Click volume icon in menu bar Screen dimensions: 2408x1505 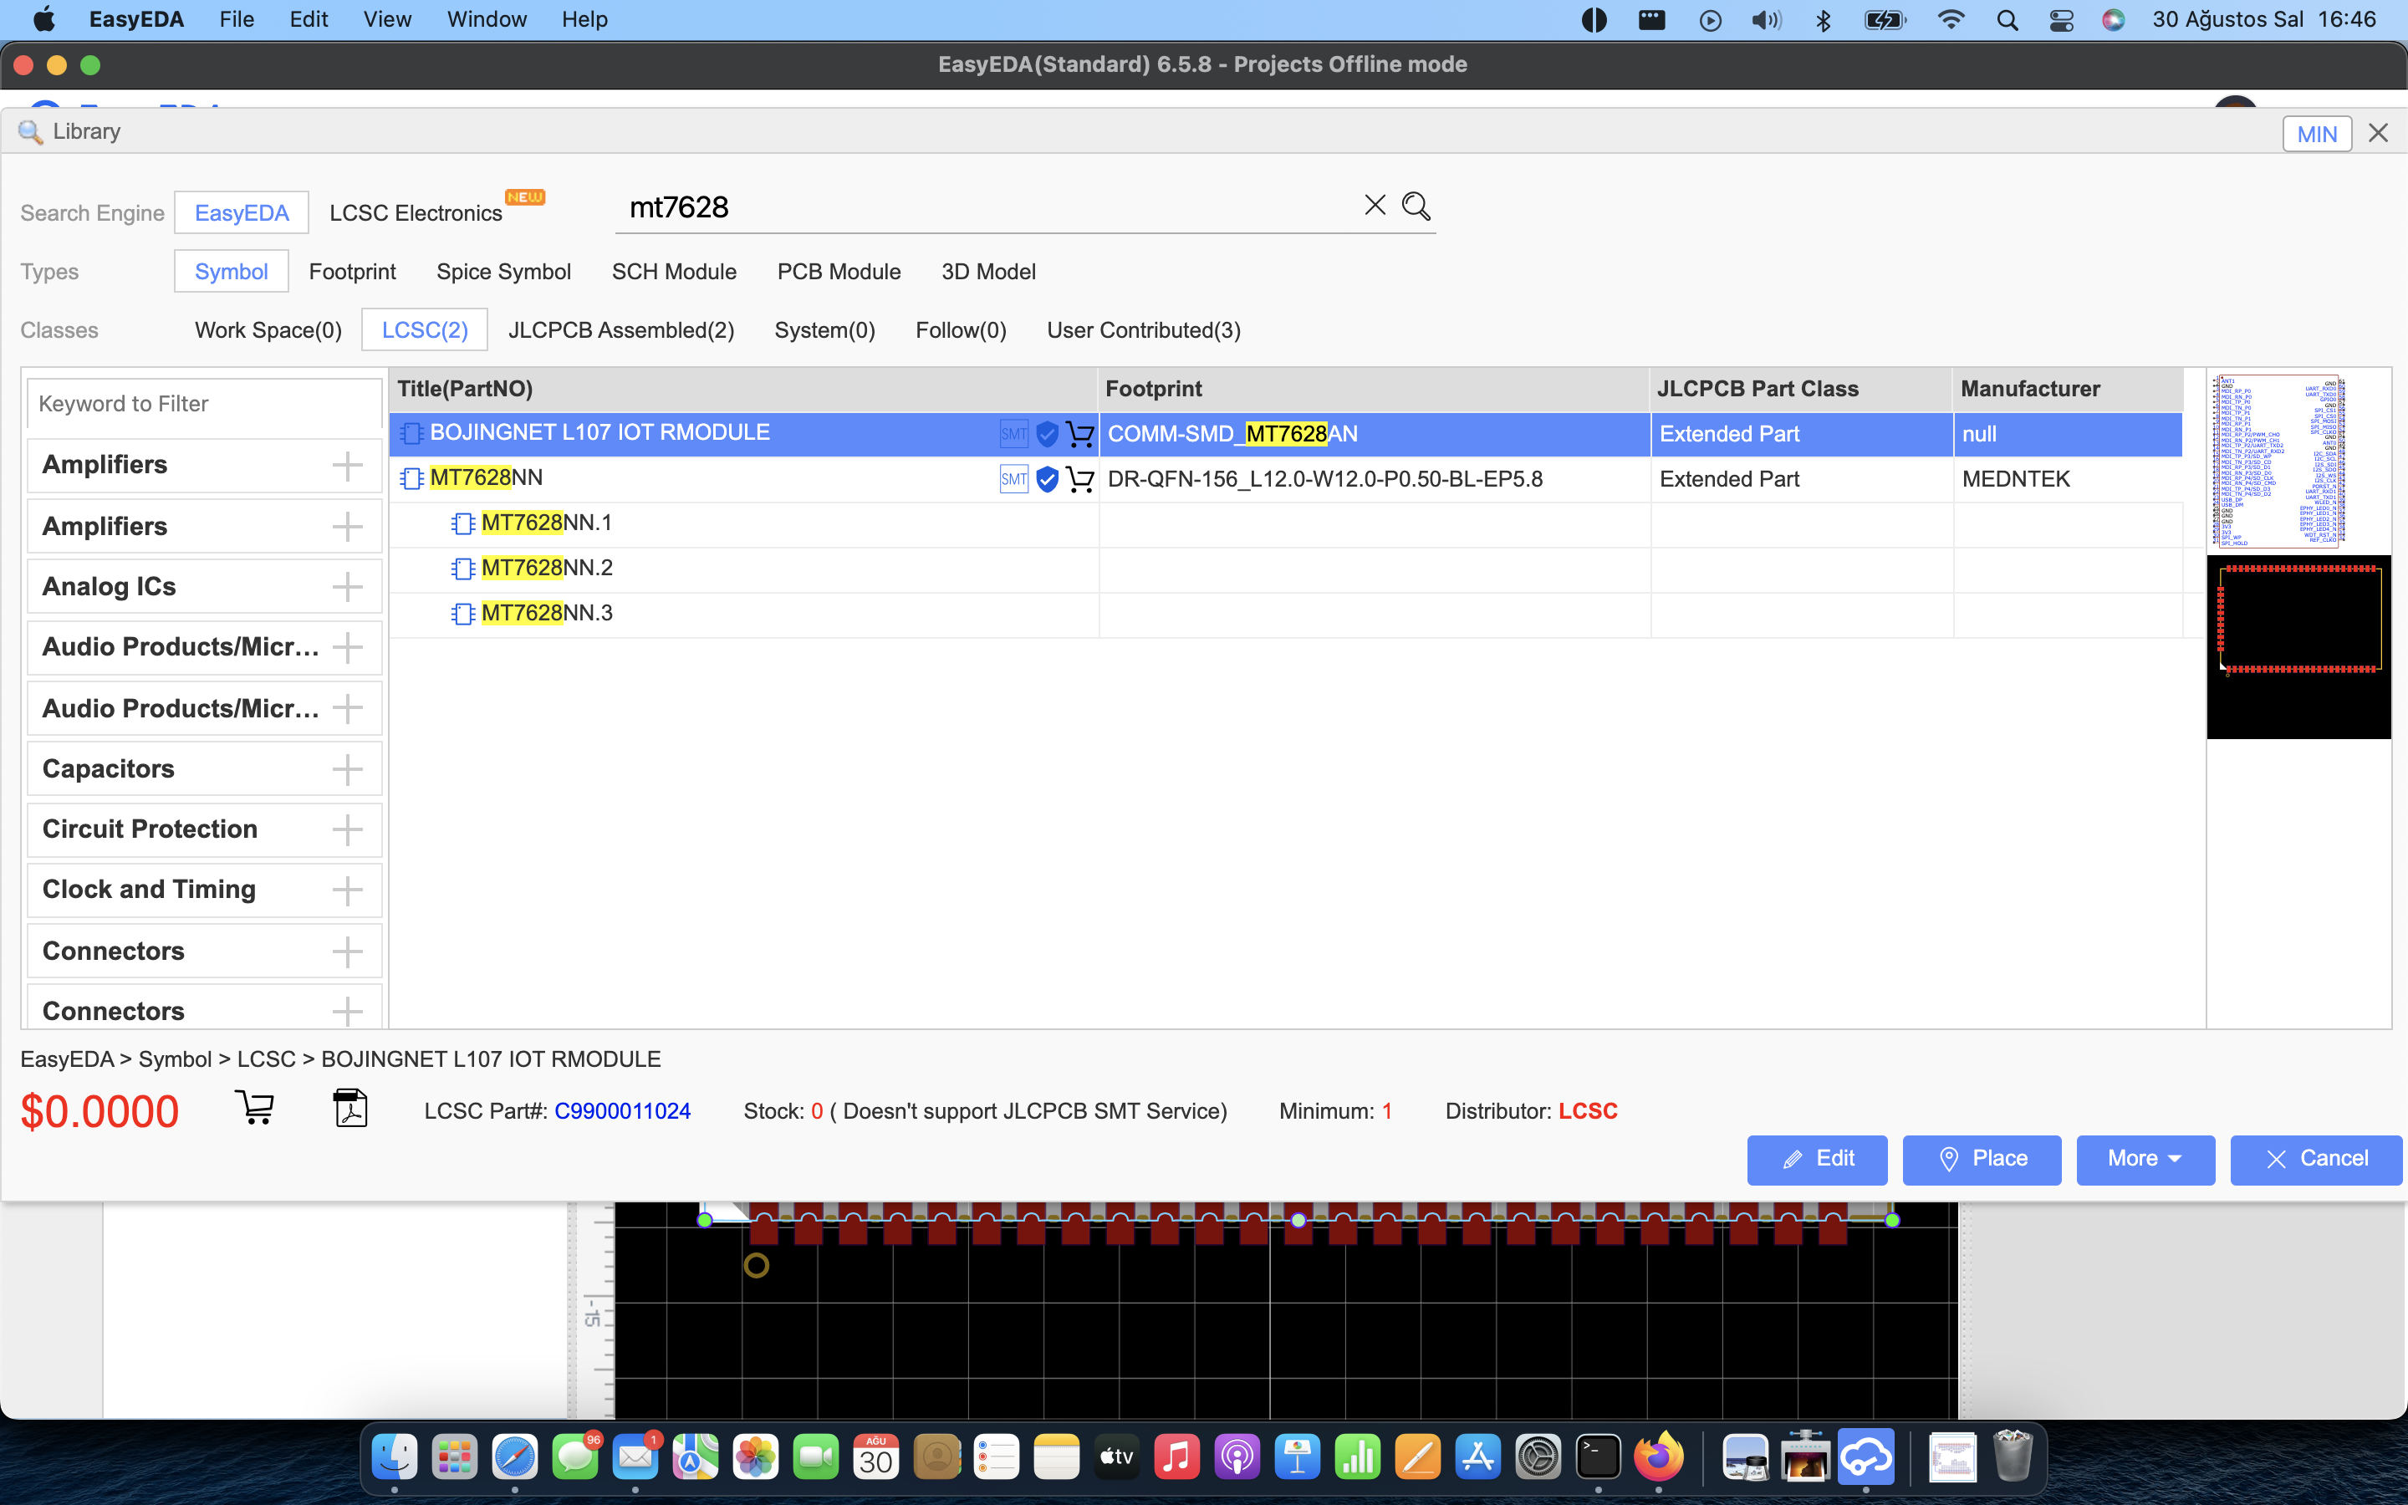point(1766,20)
